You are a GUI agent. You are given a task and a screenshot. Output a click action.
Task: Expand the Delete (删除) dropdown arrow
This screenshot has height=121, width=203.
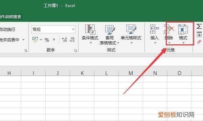(x=169, y=43)
